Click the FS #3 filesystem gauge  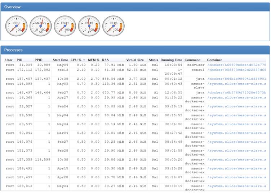(114, 26)
